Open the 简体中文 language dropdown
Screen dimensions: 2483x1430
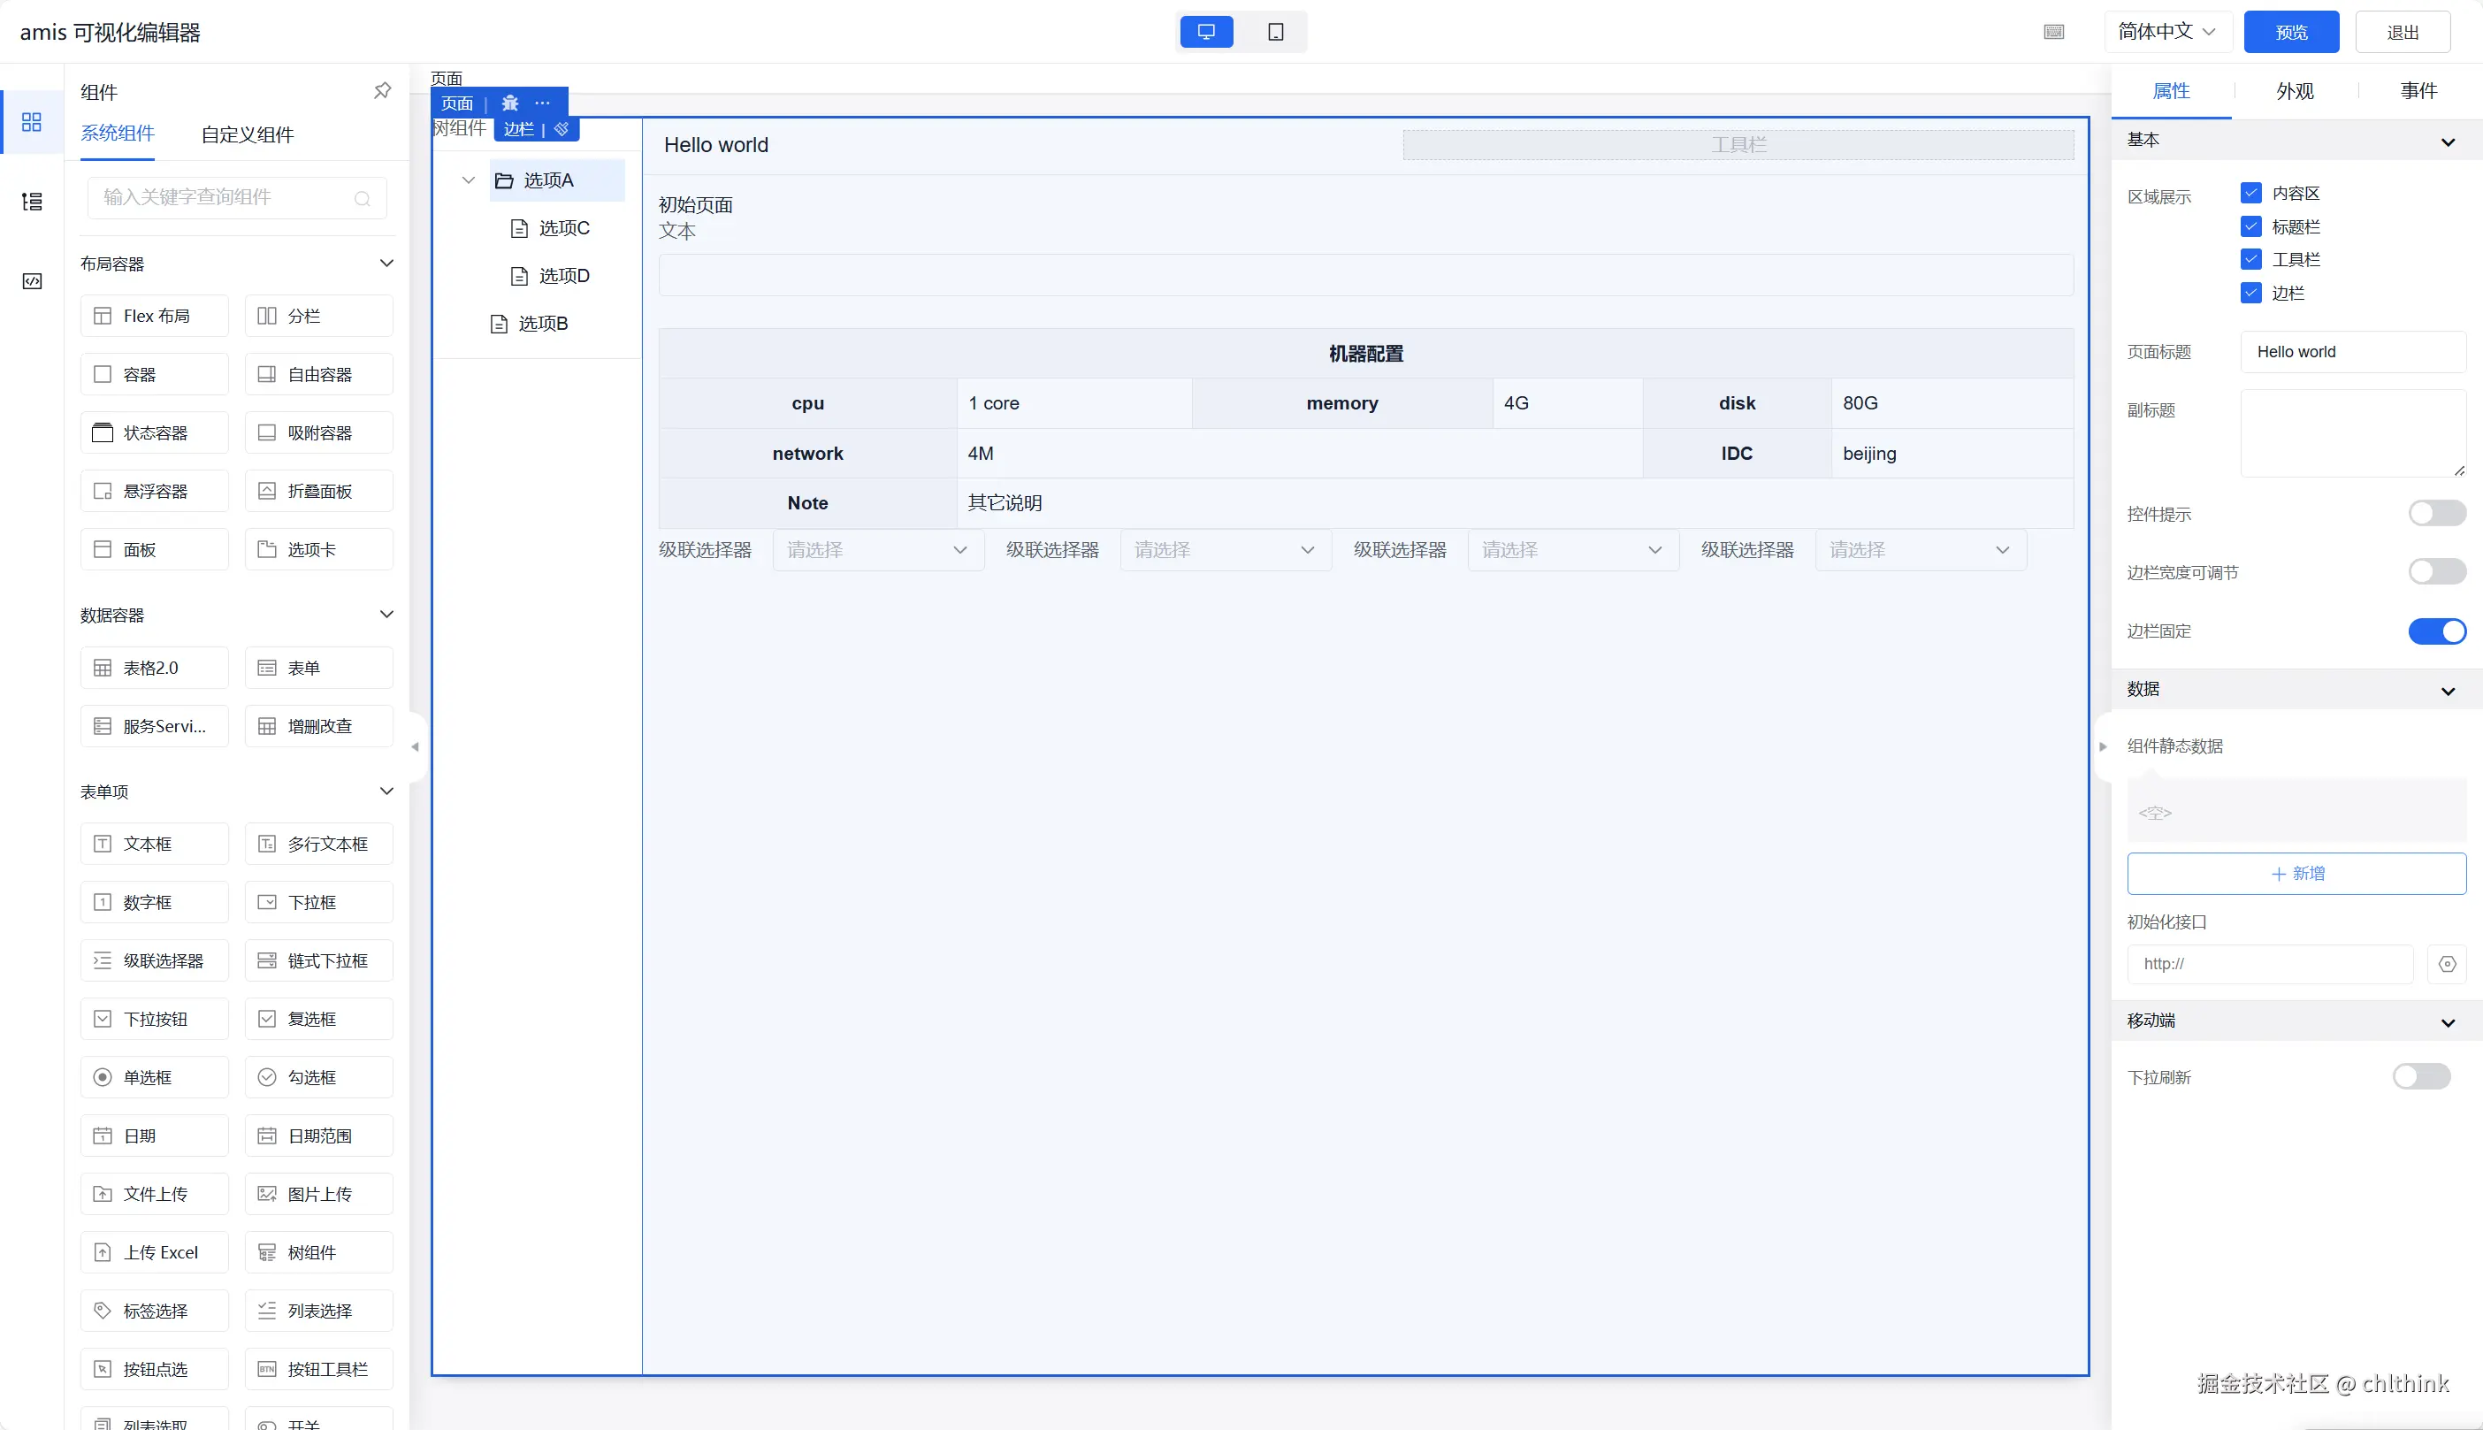pyautogui.click(x=2166, y=33)
